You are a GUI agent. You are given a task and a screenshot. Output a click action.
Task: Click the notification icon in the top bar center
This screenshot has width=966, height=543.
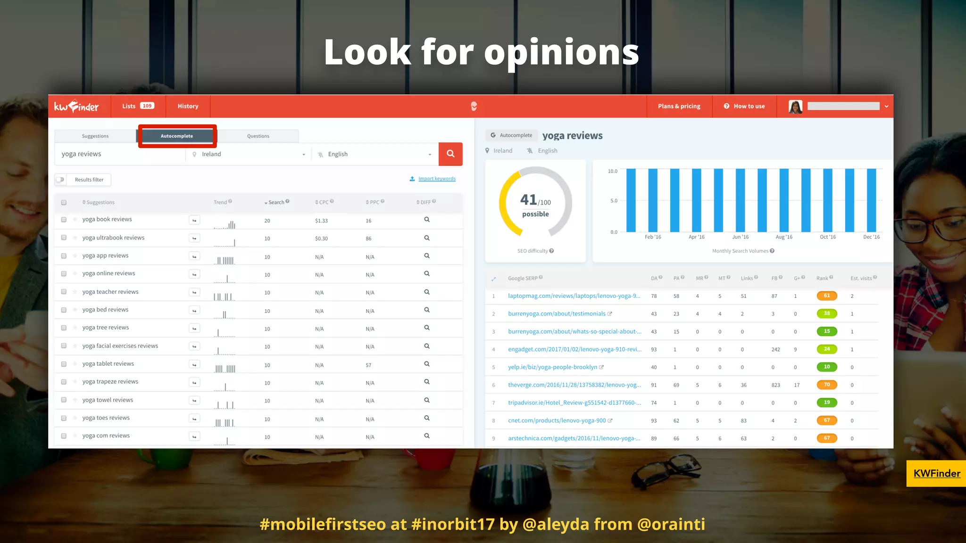[474, 106]
